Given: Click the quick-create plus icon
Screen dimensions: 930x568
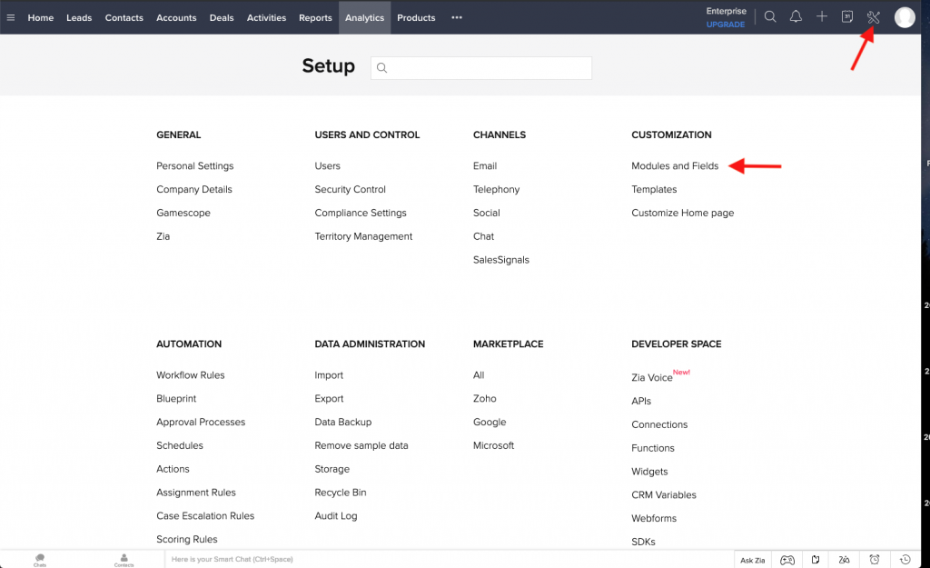Looking at the screenshot, I should [x=821, y=16].
